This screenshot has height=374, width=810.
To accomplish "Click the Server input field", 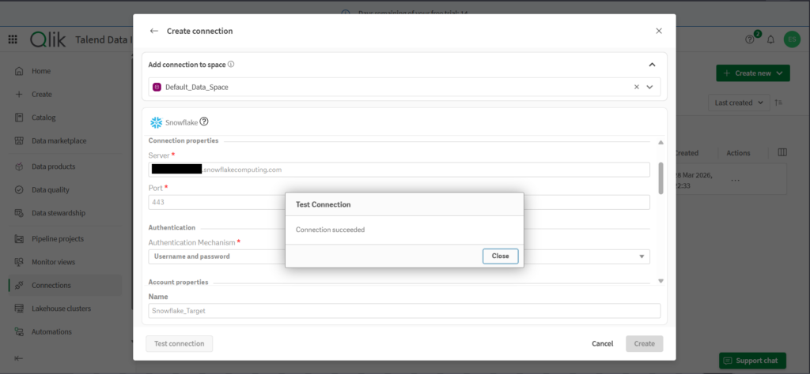I will pos(399,170).
